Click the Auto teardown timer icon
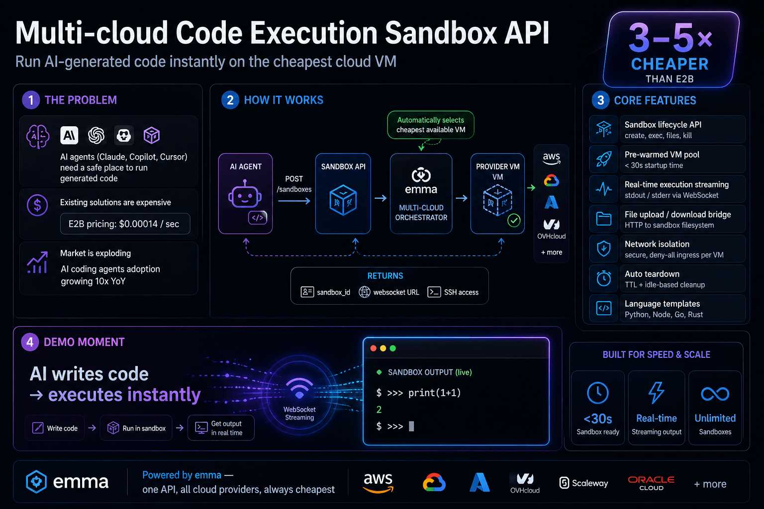This screenshot has width=764, height=509. pos(604,278)
